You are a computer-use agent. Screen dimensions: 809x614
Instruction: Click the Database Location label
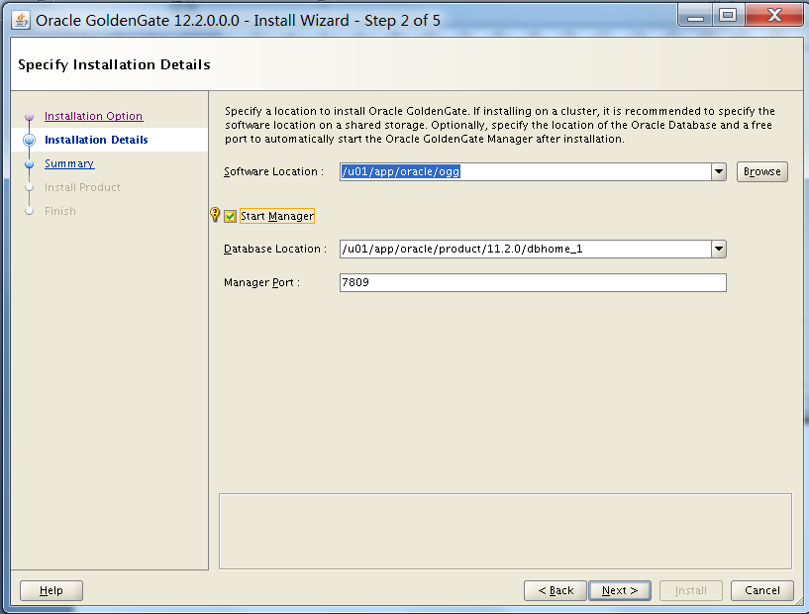pos(275,250)
